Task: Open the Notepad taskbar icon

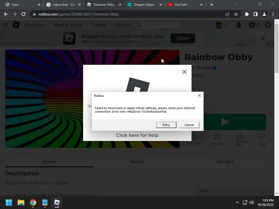Action: [45, 202]
